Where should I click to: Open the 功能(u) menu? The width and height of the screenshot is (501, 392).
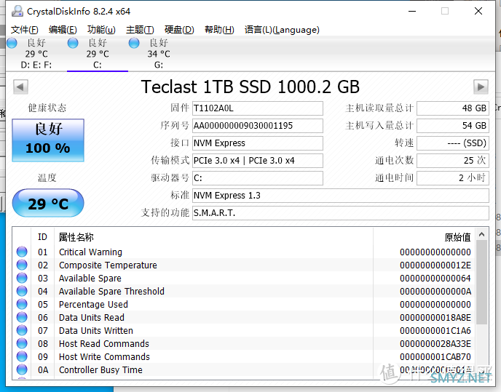101,30
